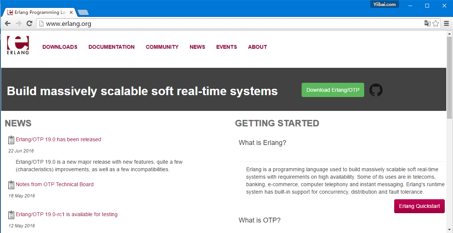
Task: Select the Erlang Programming Language browser tab
Action: (39, 12)
